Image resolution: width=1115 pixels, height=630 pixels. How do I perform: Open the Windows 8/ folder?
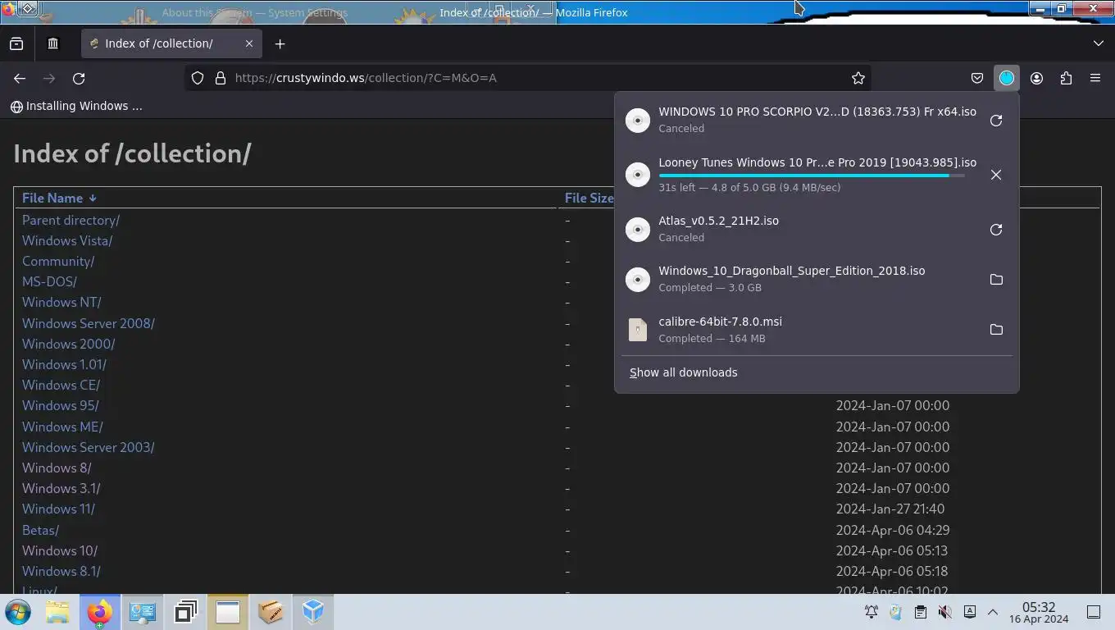point(57,468)
